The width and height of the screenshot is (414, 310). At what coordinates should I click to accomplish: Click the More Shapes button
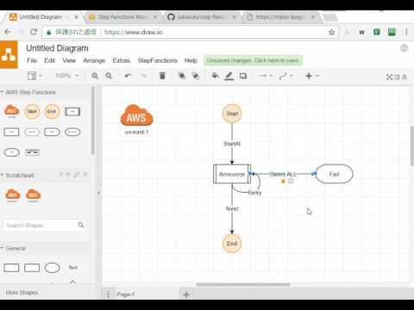pos(22,293)
